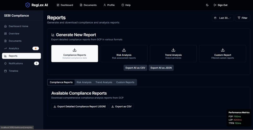Click the Available Compliance Reports heading
The height and width of the screenshot is (130, 253).
pyautogui.click(x=79, y=93)
